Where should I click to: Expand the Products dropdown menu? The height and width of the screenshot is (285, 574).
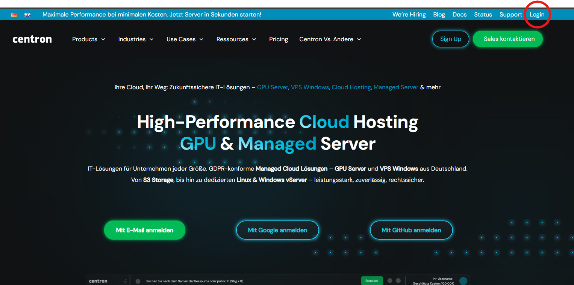[x=89, y=39]
